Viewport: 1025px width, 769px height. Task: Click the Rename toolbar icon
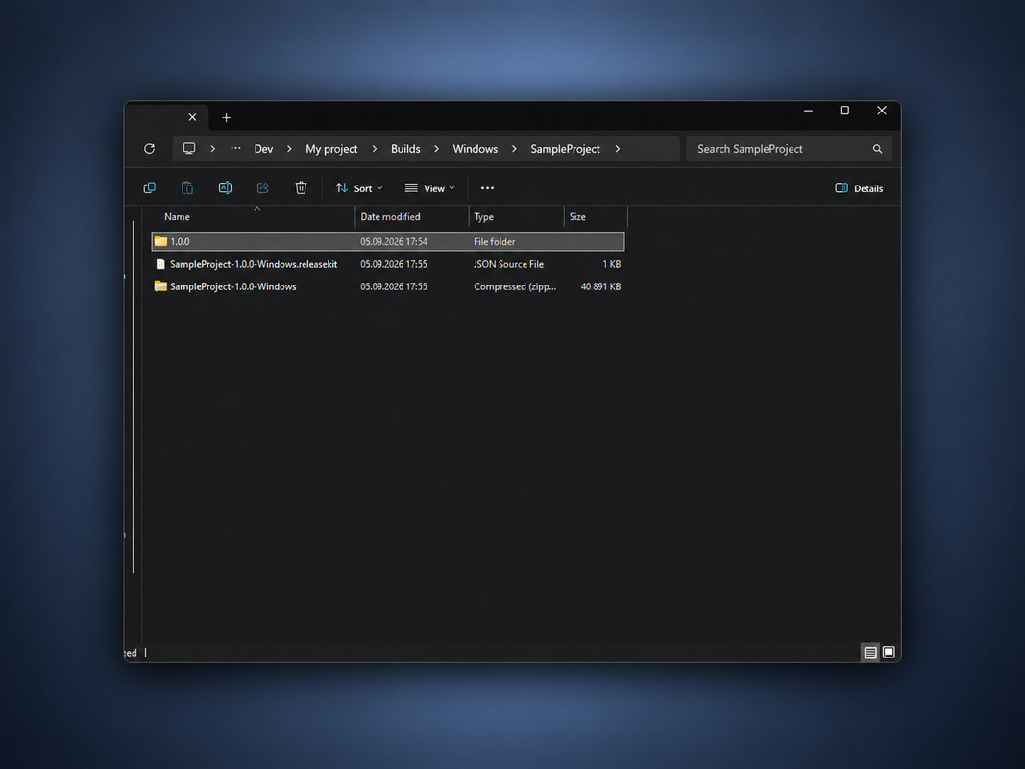(225, 188)
